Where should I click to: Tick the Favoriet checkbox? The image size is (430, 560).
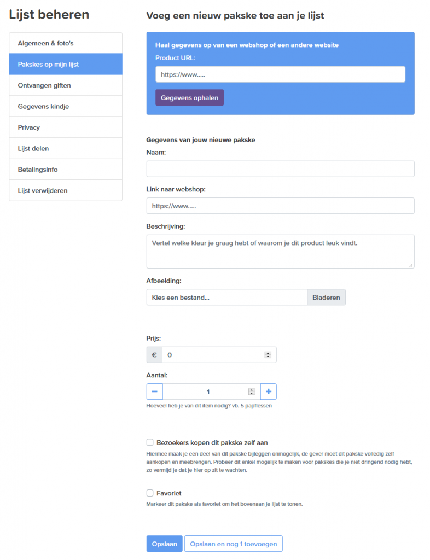click(150, 493)
